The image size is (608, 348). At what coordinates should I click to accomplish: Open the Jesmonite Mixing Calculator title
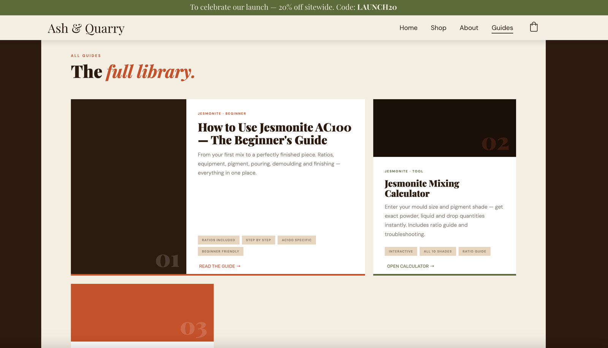pyautogui.click(x=422, y=188)
